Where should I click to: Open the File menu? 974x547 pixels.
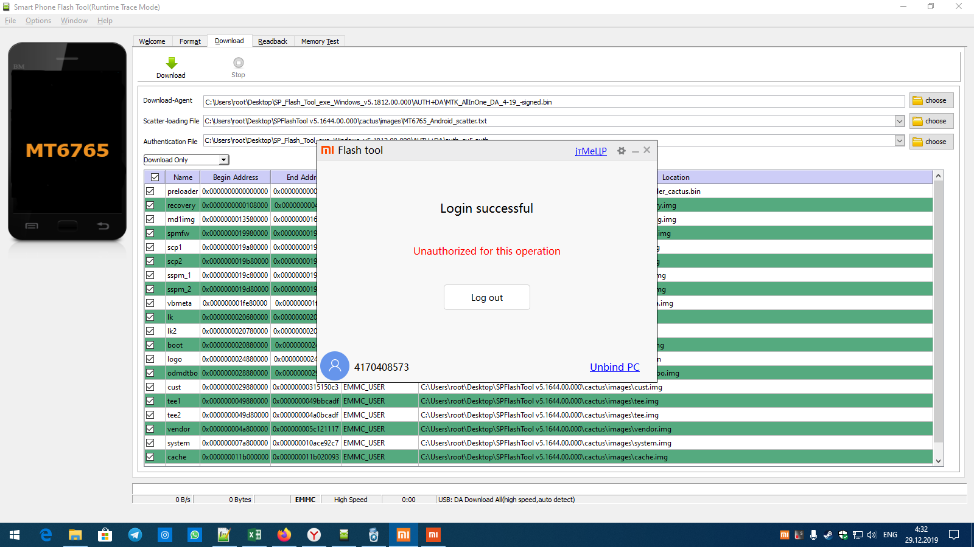pyautogui.click(x=10, y=21)
